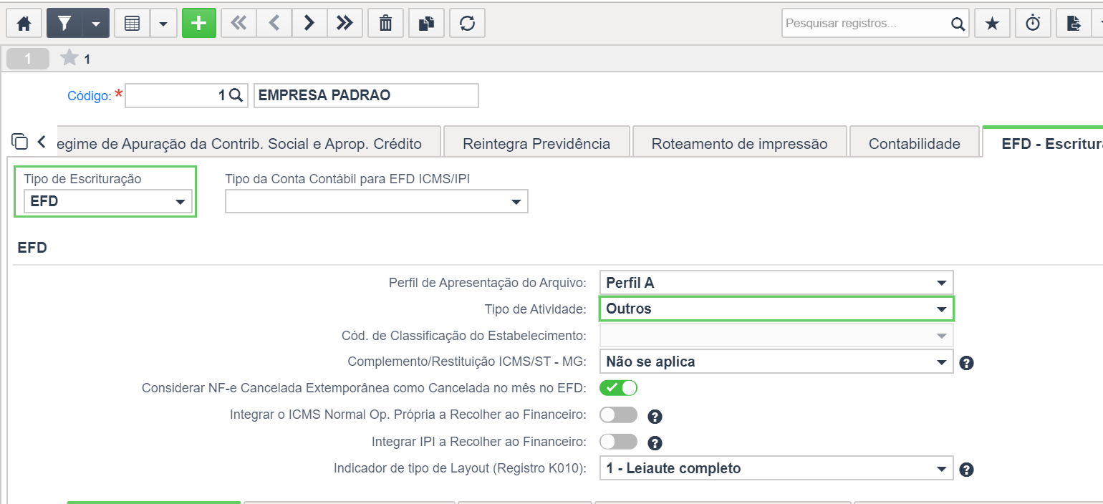Screen dimensions: 1103x504
Task: Open Cód. de Classificação do Estabelecimento dropdown
Action: click(x=776, y=335)
